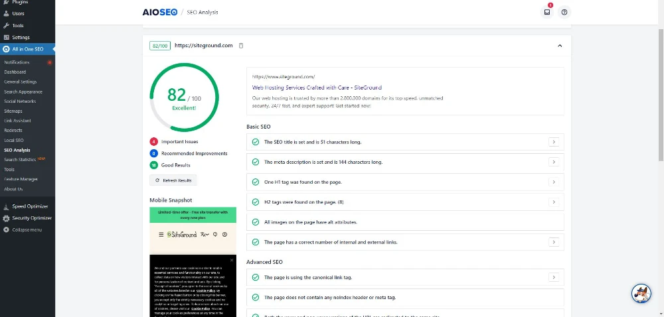Image resolution: width=664 pixels, height=317 pixels.
Task: Open Local SEO submenu
Action: pos(14,141)
